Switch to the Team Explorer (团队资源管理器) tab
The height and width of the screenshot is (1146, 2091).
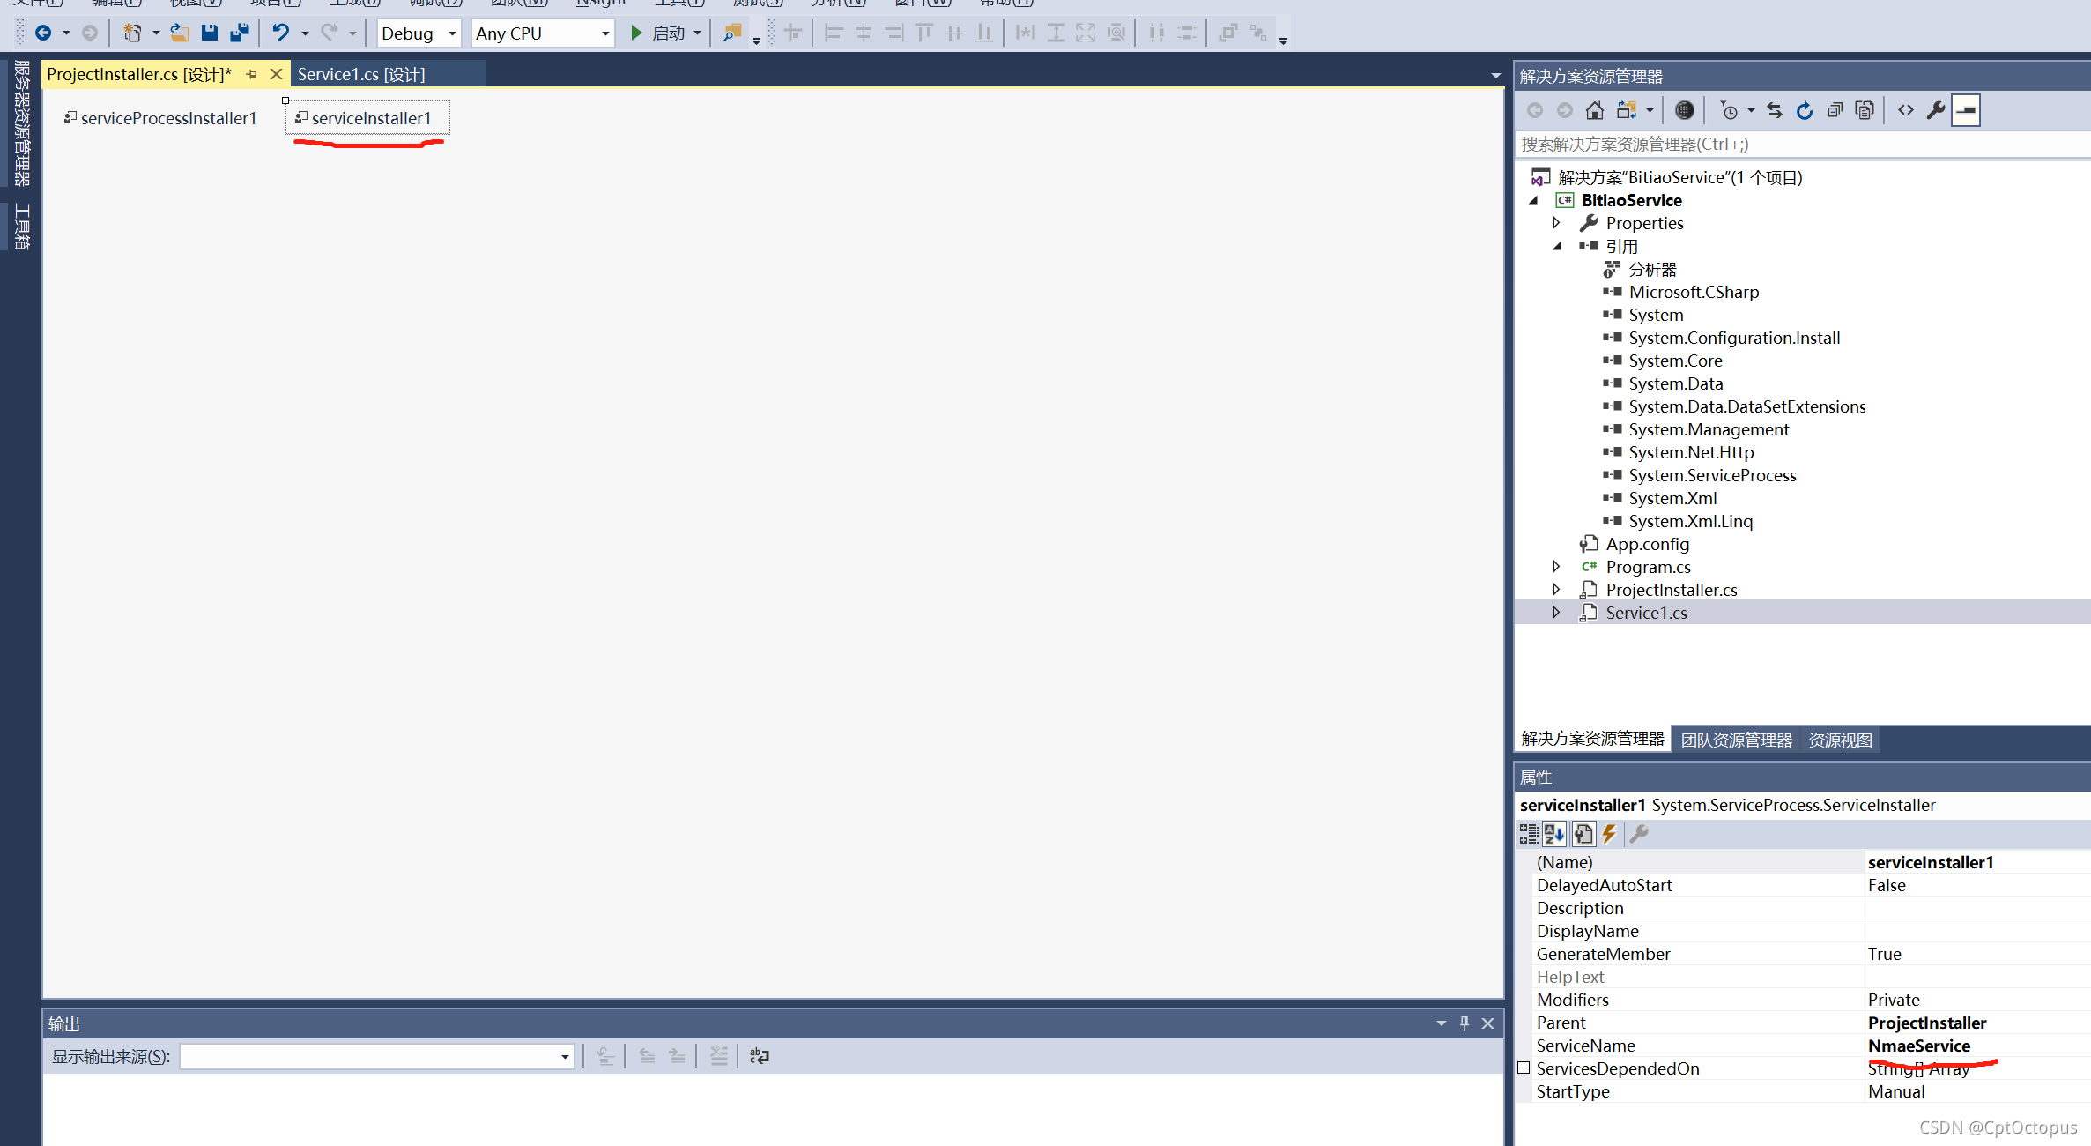click(1736, 740)
